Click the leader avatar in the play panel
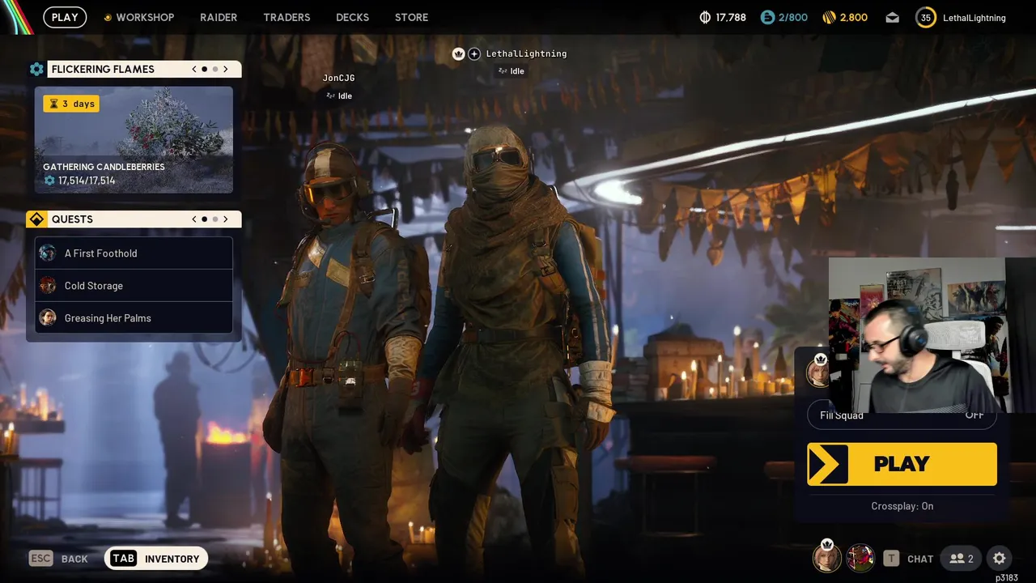1036x583 pixels. (x=819, y=371)
